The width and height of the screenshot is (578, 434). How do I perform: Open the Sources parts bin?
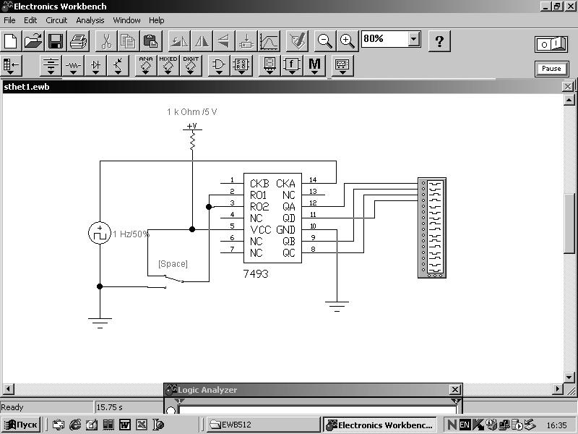(51, 65)
